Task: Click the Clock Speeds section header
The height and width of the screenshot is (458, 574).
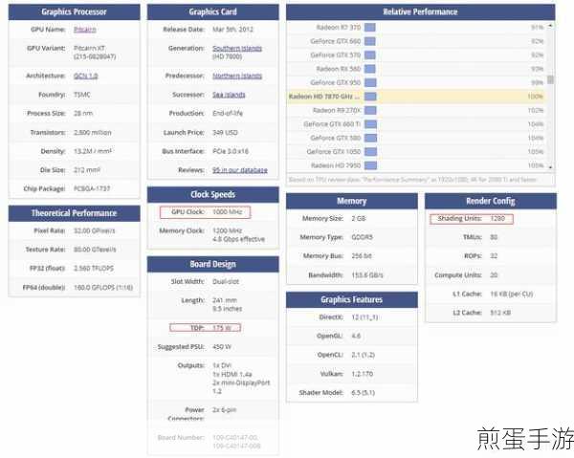Action: 212,195
